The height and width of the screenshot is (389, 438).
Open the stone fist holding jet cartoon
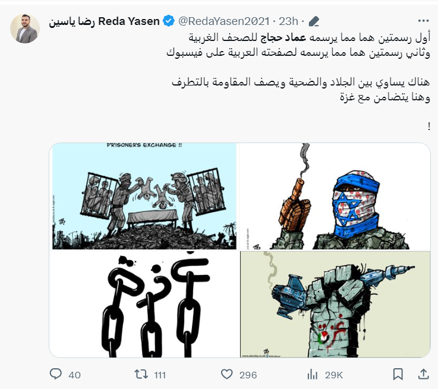point(335,304)
